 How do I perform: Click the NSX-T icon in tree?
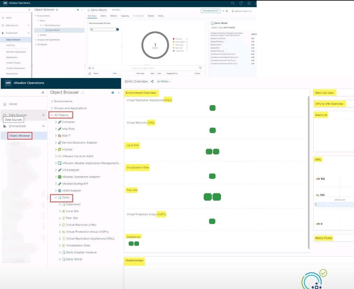point(60,136)
